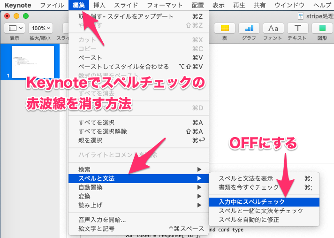Expand the 検索 submenu

[x=138, y=169]
